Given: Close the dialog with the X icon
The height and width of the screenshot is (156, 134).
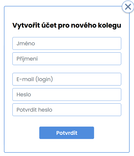Looking at the screenshot, I should pyautogui.click(x=128, y=7).
